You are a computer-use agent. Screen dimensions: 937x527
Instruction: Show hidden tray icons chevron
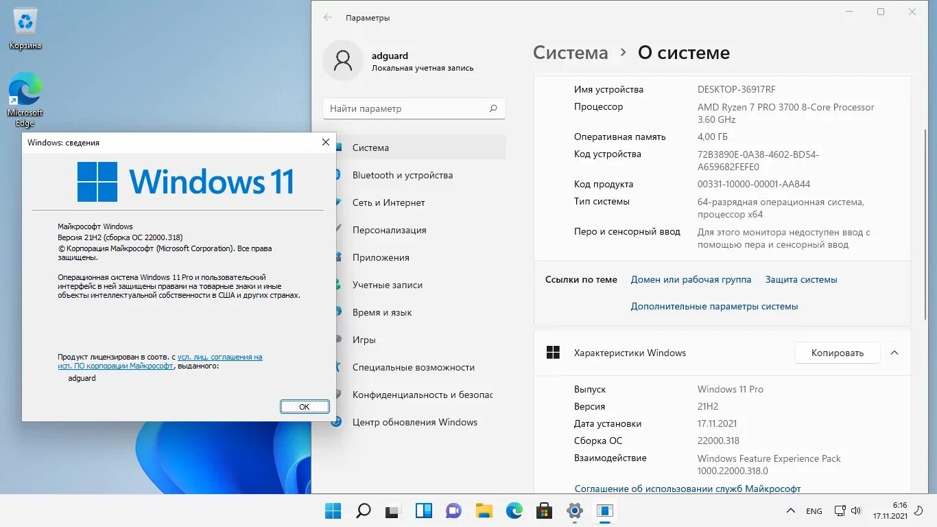coord(792,511)
